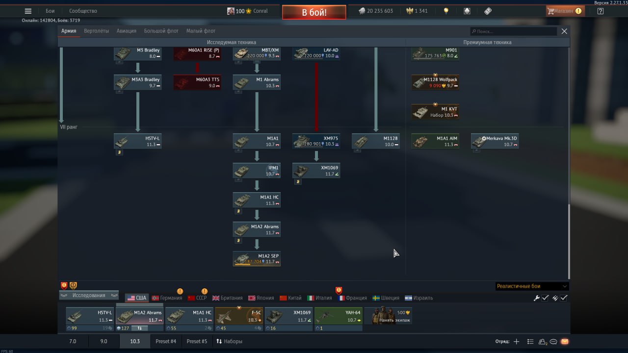Open the Реалистичные бои mode dropdown
Viewport: 628px width, 353px height.
click(x=532, y=286)
